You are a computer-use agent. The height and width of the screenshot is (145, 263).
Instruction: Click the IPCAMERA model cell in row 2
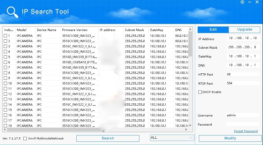[25, 41]
